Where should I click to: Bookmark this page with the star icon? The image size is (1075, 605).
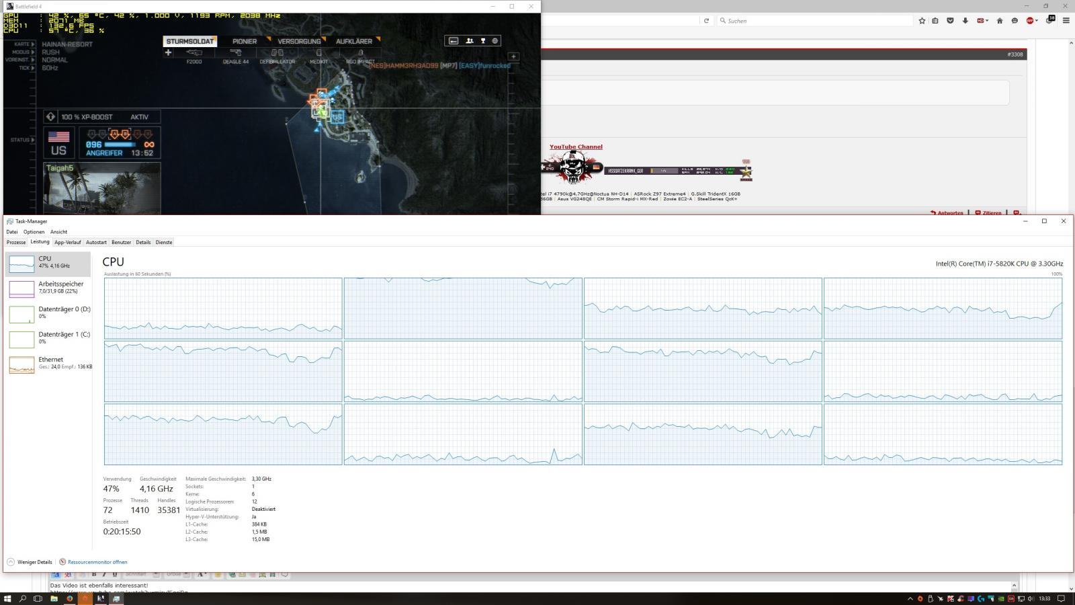(x=922, y=21)
